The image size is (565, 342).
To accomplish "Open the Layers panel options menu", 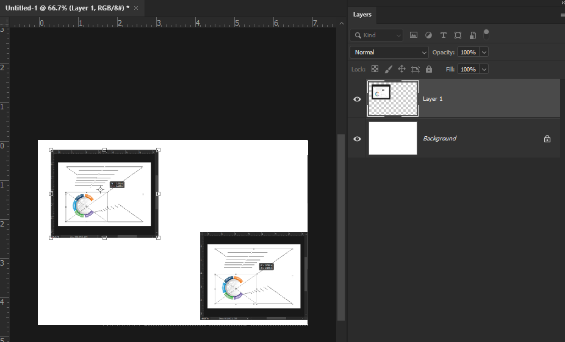I will tap(561, 15).
